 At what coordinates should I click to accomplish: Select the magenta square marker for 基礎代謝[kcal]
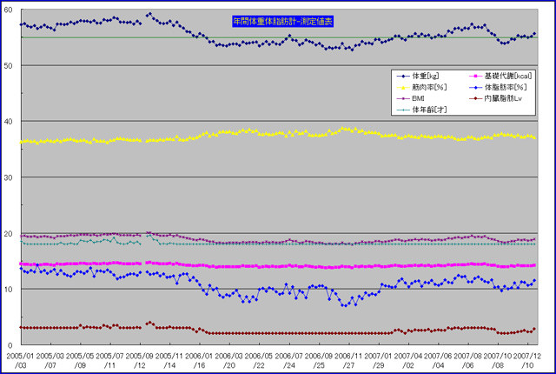[475, 77]
